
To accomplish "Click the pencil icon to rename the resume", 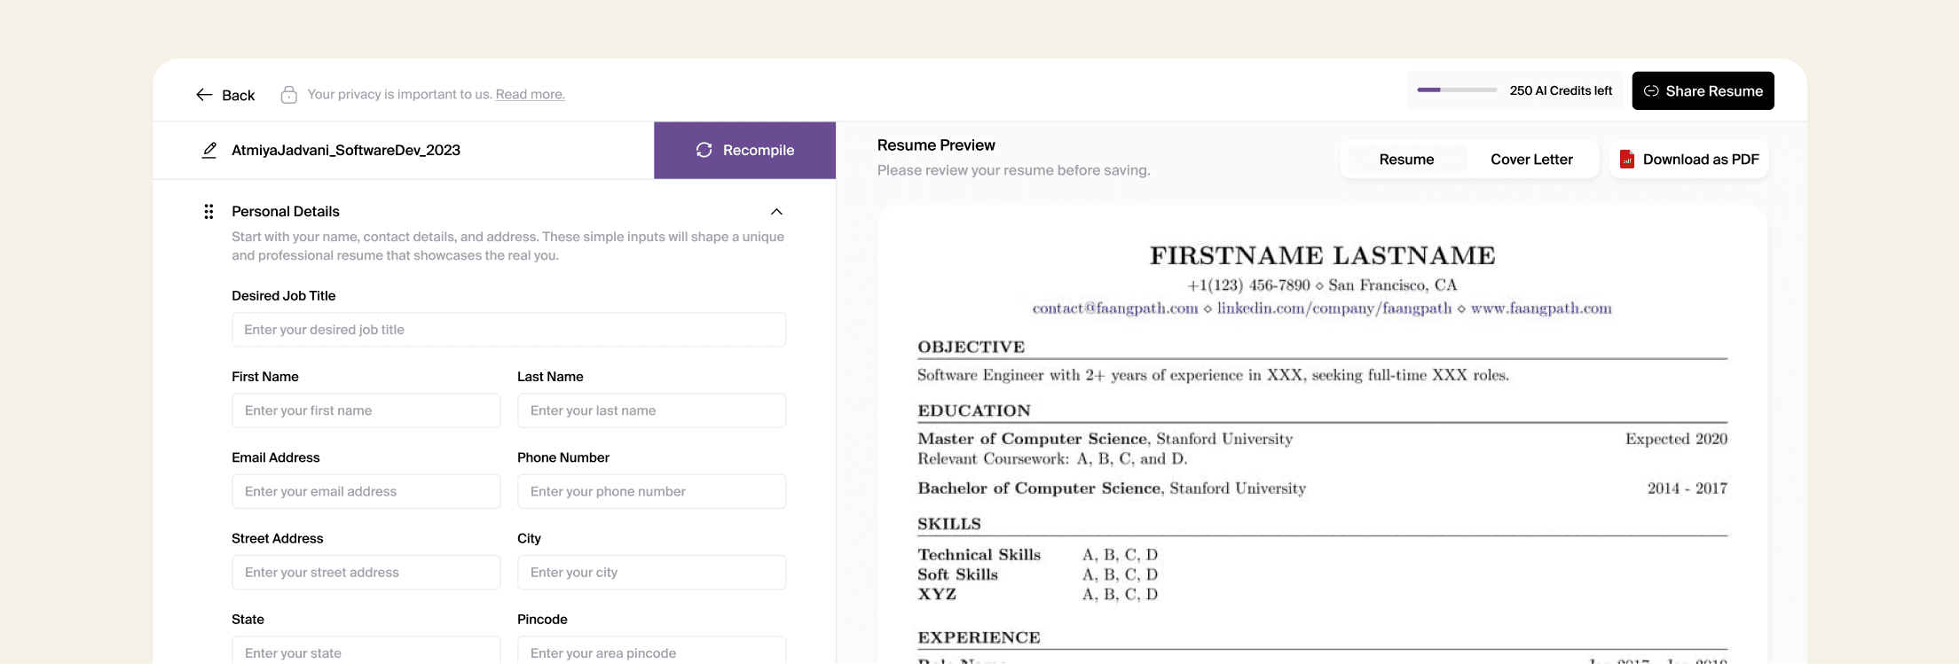I will point(208,150).
